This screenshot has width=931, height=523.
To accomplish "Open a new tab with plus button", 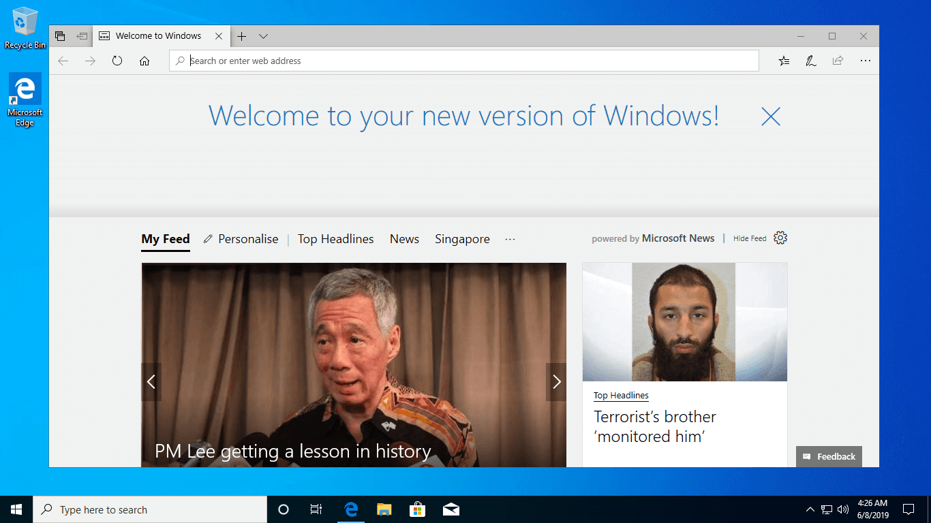I will click(241, 36).
